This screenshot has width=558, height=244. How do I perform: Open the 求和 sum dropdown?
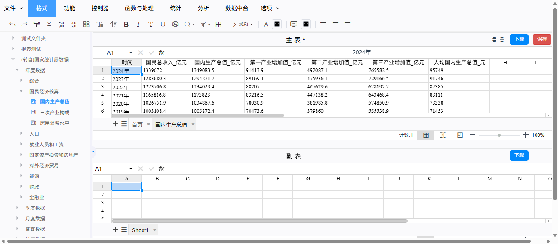(243, 24)
